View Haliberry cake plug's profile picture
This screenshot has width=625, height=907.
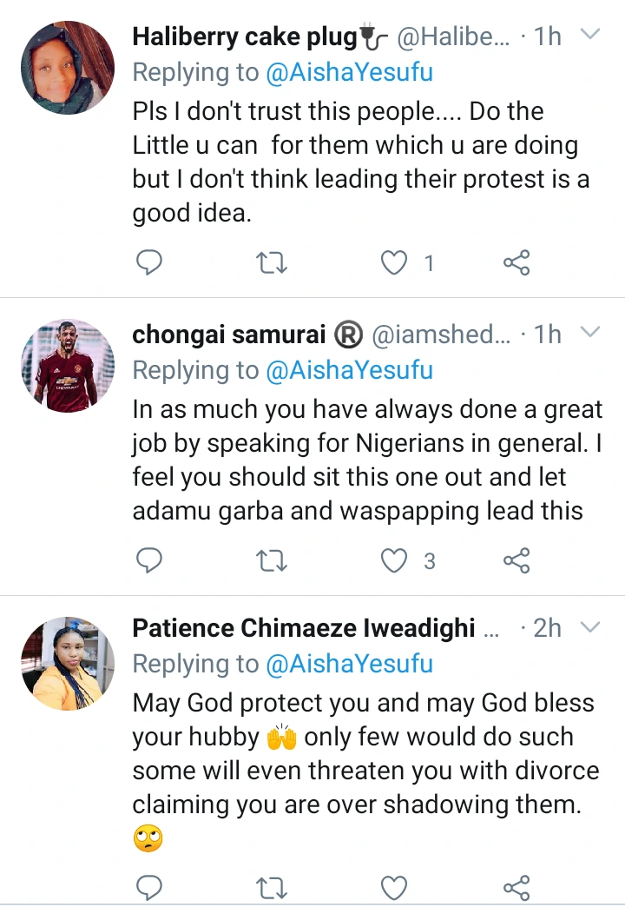[x=67, y=67]
